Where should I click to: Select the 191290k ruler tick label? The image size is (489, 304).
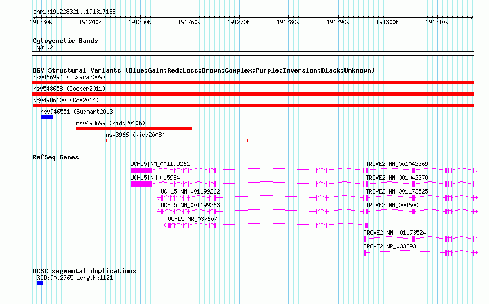coord(338,22)
